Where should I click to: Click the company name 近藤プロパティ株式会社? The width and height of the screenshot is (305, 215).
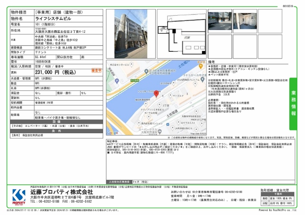point(61,192)
